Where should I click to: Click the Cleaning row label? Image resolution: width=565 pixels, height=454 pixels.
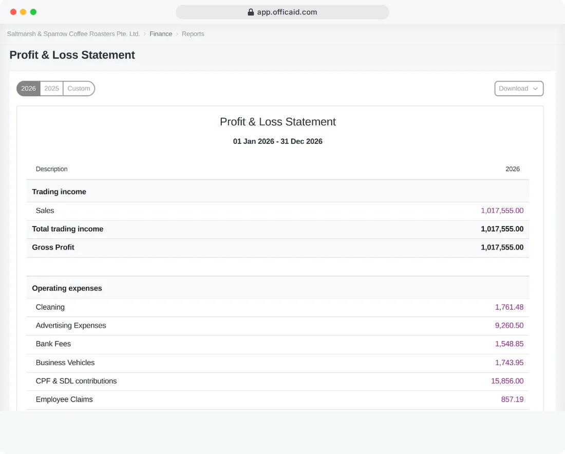[x=50, y=307]
